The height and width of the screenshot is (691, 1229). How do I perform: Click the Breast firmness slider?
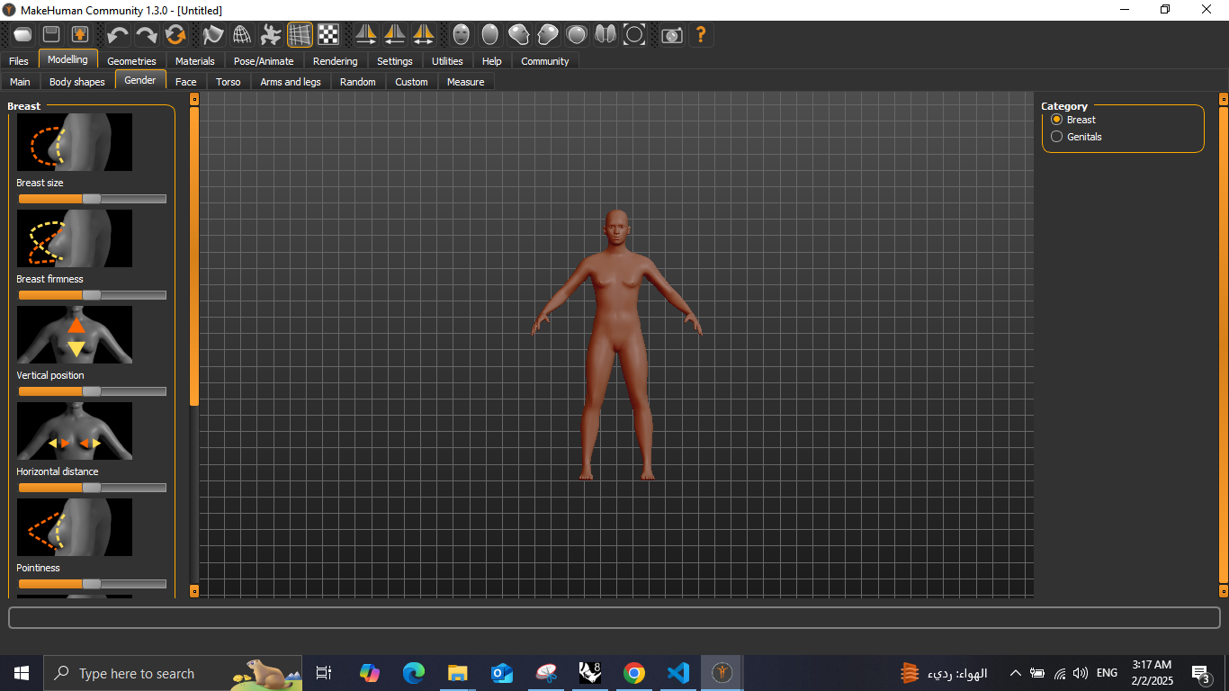[x=92, y=295]
